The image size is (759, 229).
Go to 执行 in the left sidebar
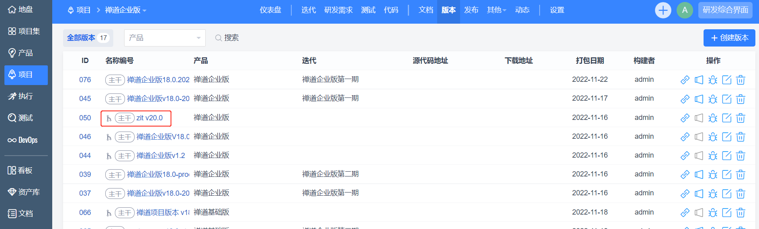(20, 96)
